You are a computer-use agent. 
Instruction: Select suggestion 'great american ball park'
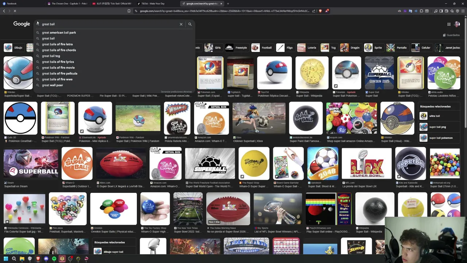coord(114,33)
